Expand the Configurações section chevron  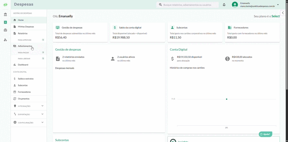(x=42, y=122)
